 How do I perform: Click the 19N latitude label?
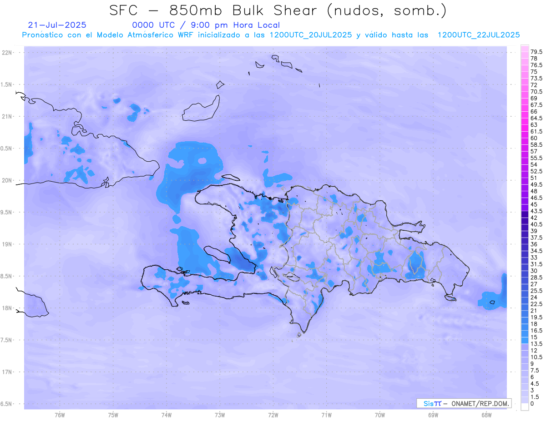[x=7, y=244]
